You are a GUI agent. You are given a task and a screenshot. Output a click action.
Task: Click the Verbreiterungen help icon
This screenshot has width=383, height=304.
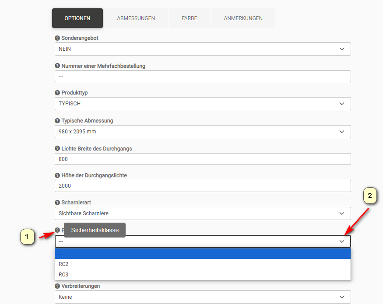click(57, 286)
